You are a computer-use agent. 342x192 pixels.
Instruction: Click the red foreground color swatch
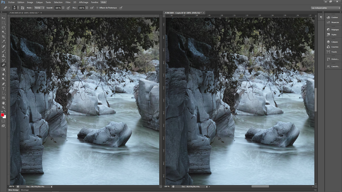(2, 115)
